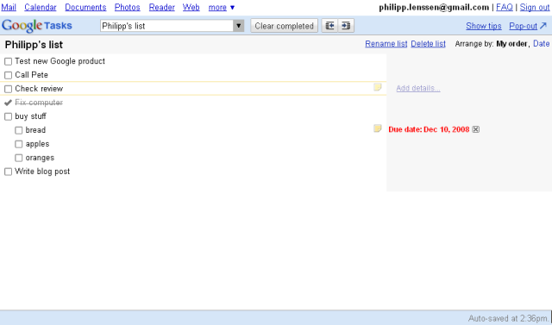Click the Due date Dec 10, 2008 text

429,129
